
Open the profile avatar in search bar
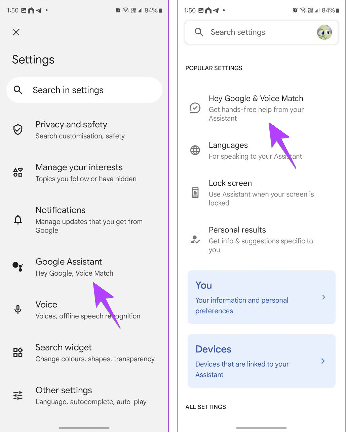point(324,32)
